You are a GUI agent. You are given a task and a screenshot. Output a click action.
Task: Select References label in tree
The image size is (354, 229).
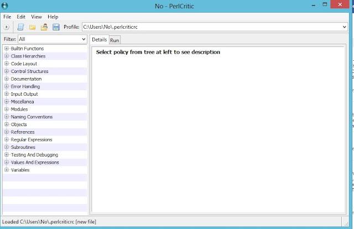(23, 132)
